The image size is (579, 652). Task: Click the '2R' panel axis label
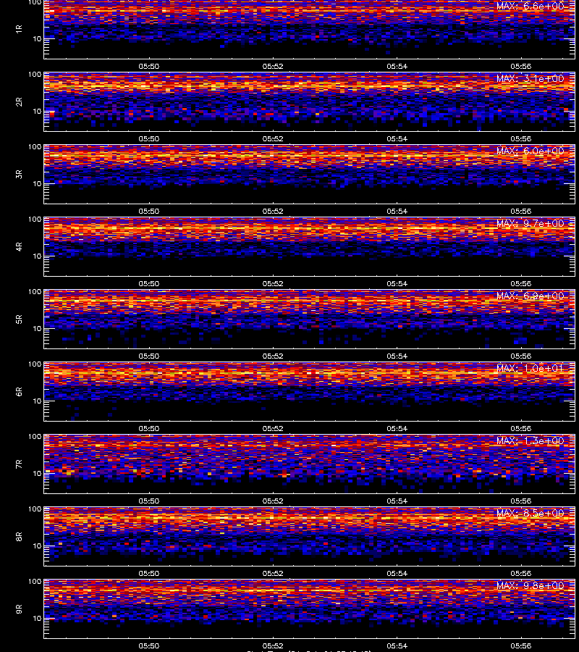(x=19, y=102)
